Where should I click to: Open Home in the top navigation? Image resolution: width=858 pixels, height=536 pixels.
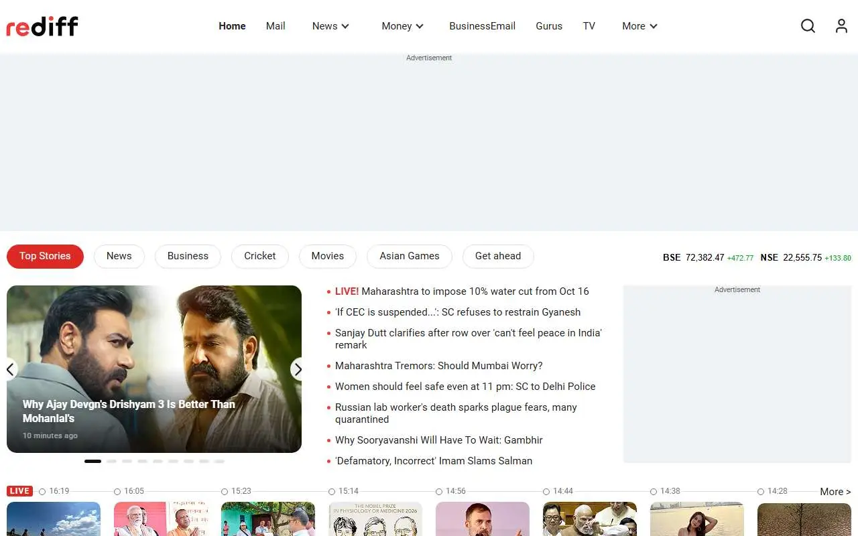click(x=232, y=26)
